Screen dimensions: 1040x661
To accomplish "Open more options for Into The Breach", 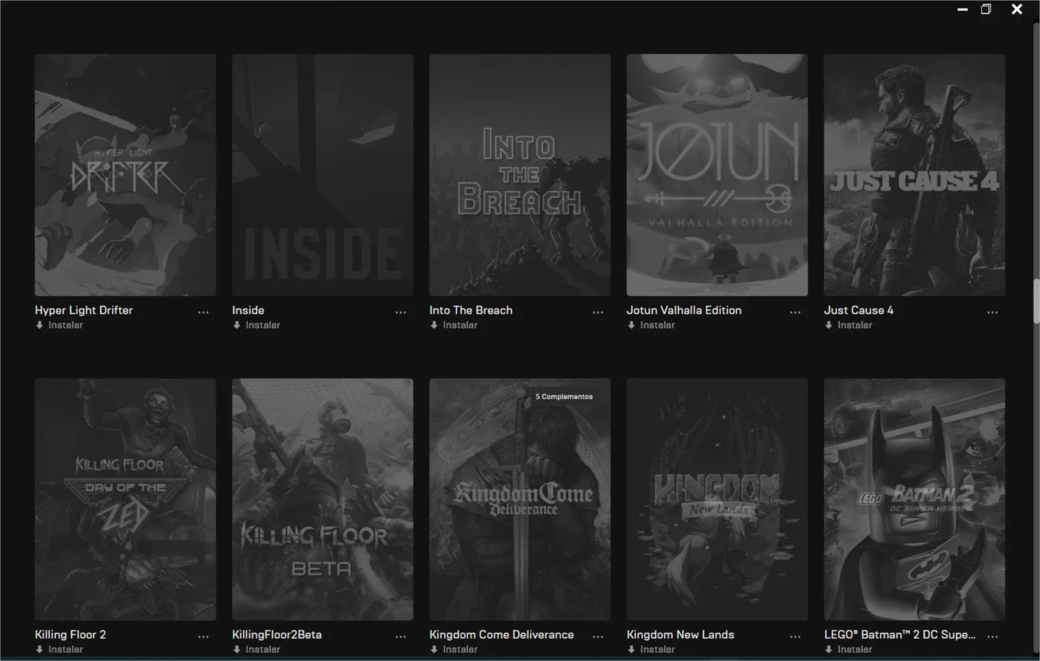I will coord(598,313).
